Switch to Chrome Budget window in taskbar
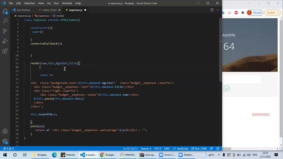 tap(108, 155)
